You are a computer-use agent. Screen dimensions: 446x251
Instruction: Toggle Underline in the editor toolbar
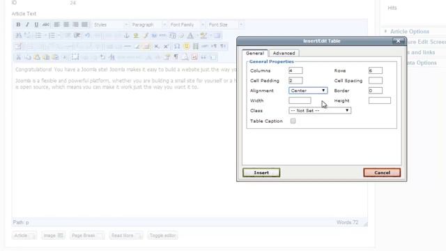[36, 25]
